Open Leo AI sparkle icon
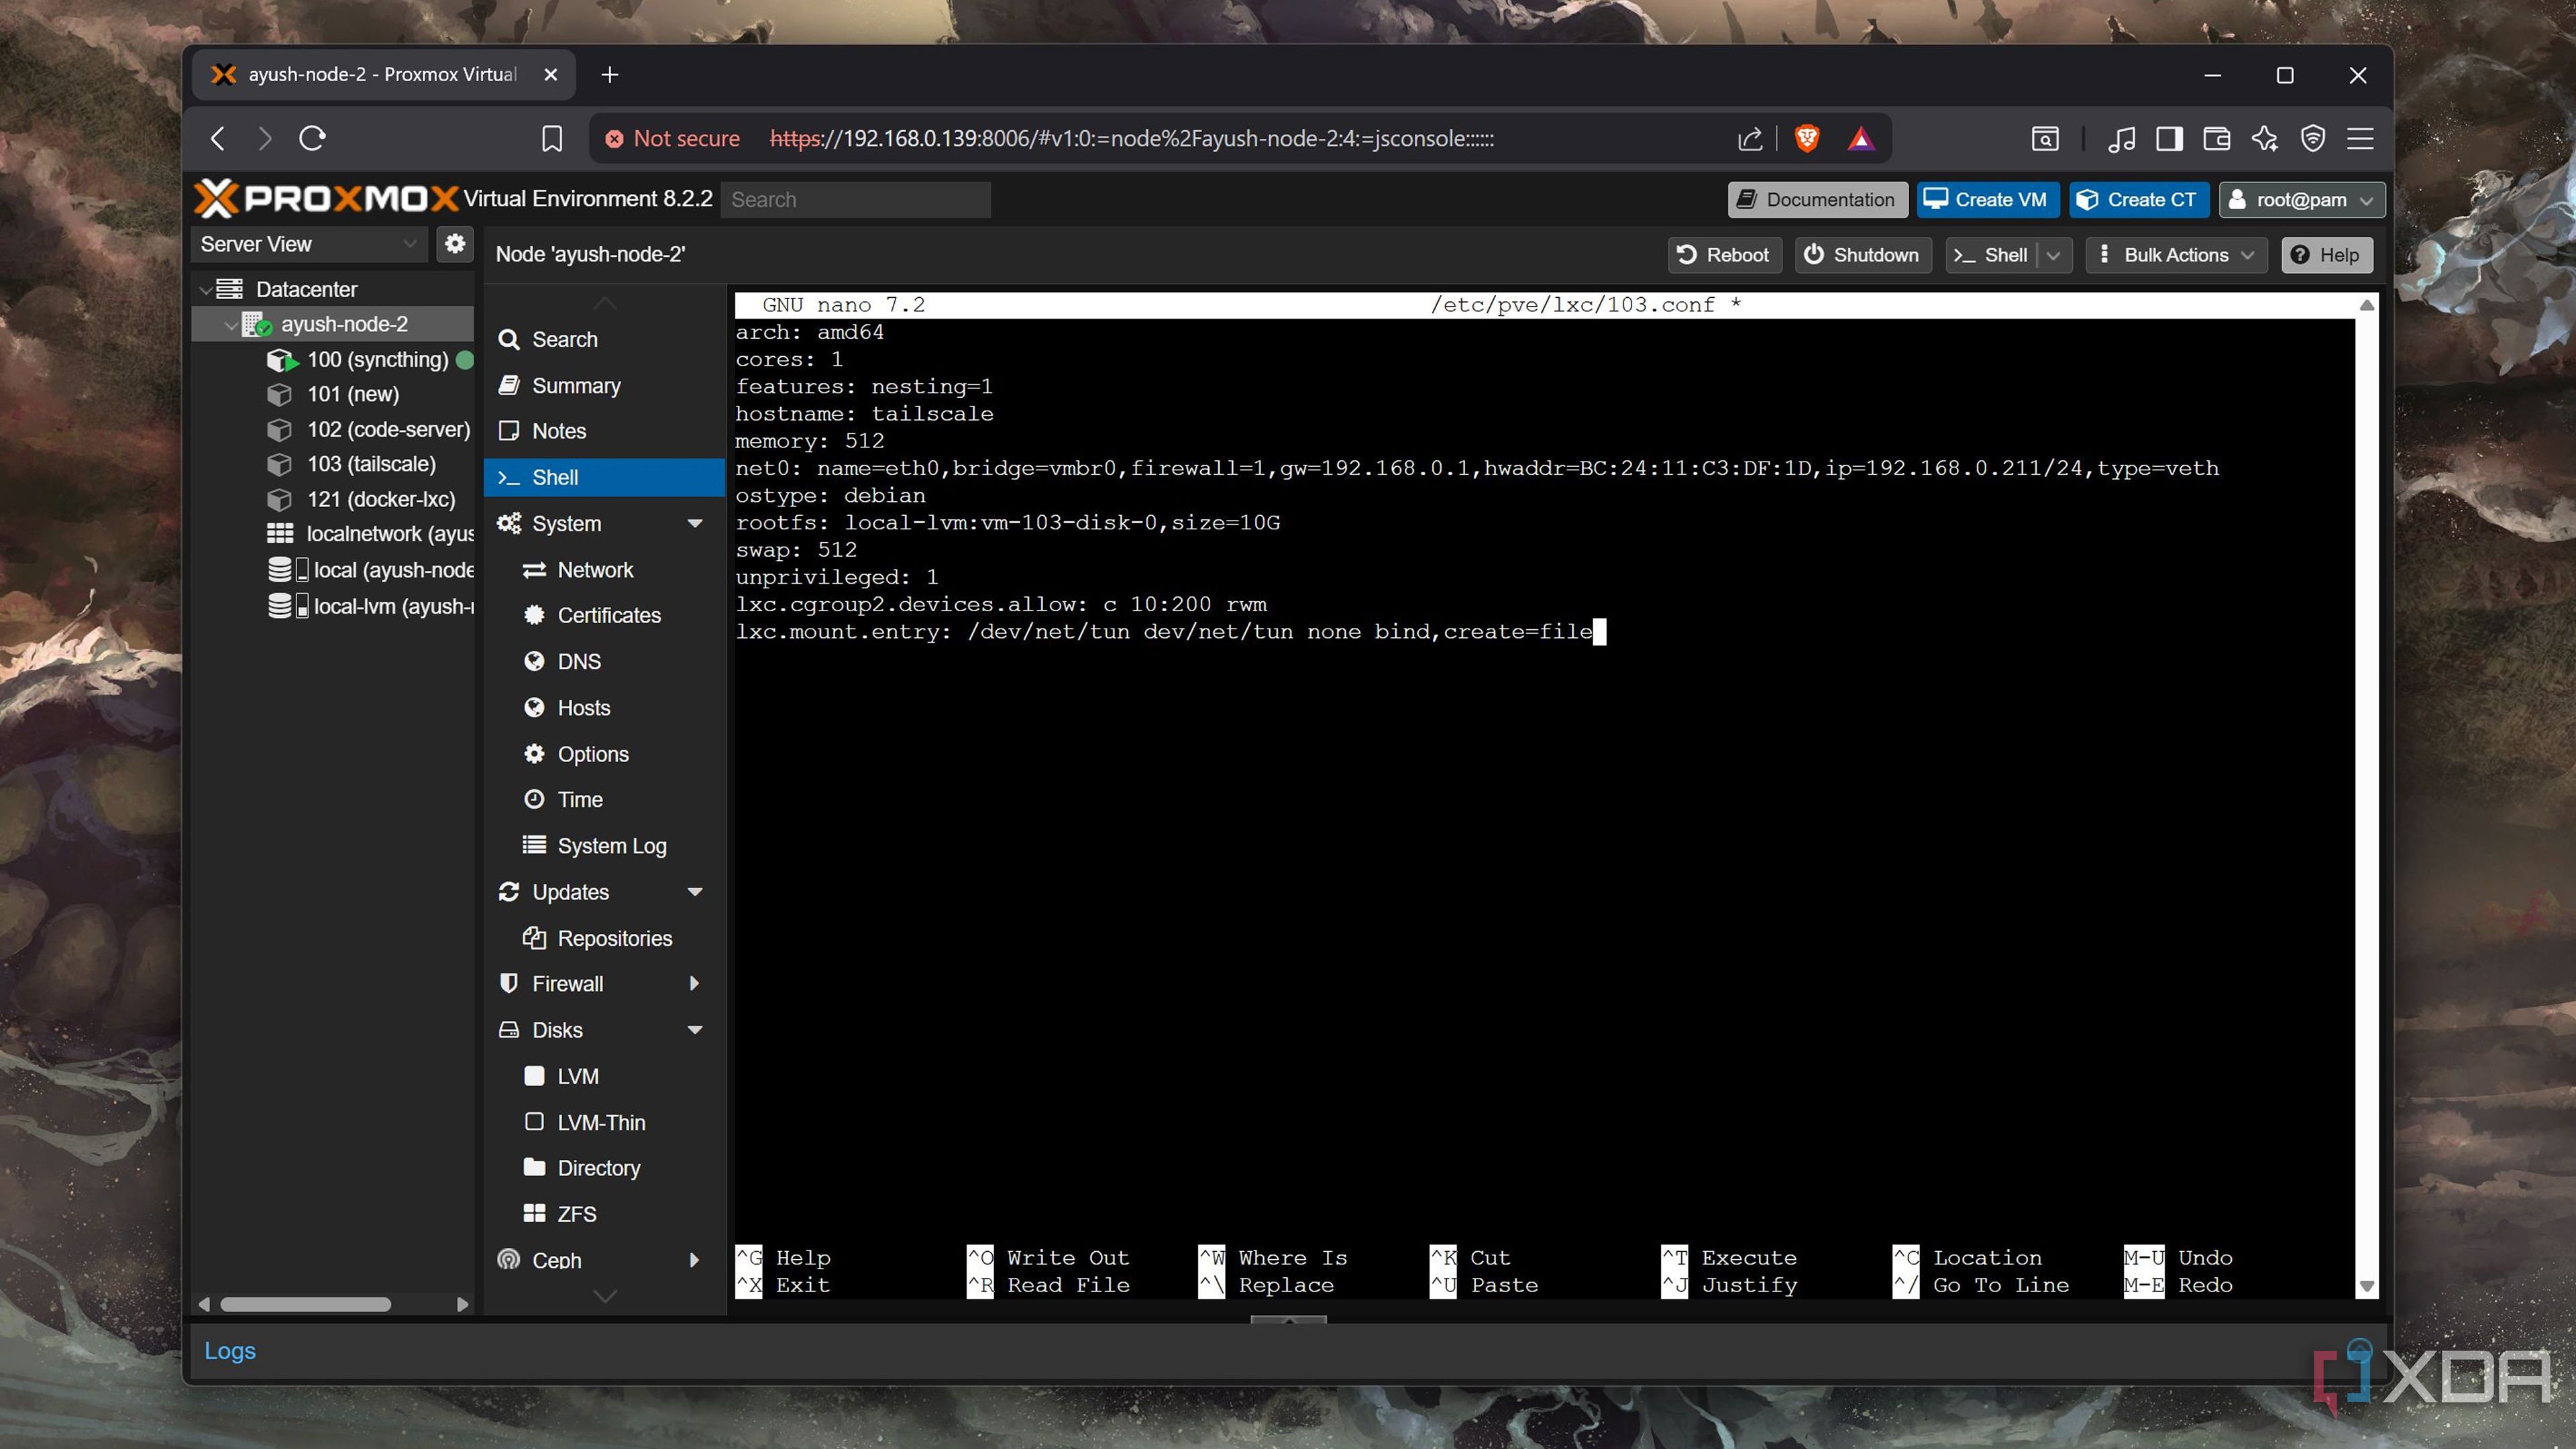The image size is (2576, 1449). (x=2265, y=138)
